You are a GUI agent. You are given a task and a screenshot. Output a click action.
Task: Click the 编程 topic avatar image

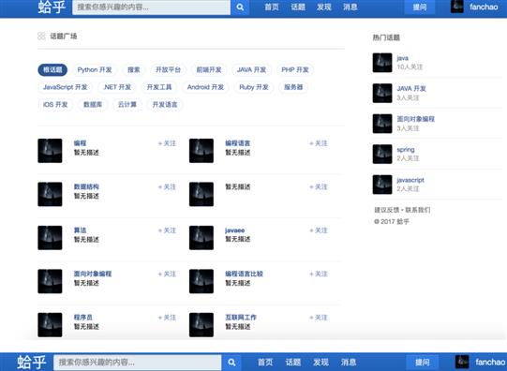click(50, 151)
